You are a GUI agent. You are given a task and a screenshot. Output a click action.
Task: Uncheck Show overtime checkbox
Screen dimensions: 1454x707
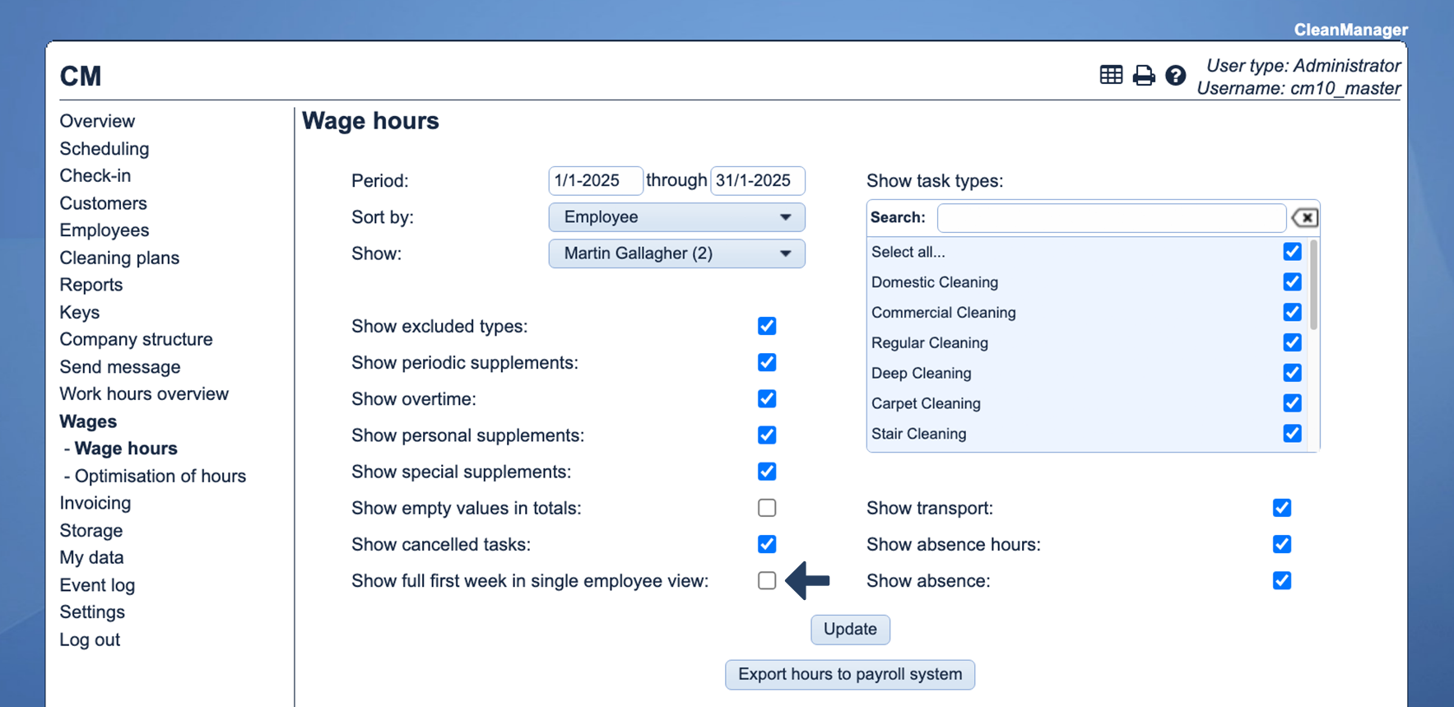[x=767, y=399]
